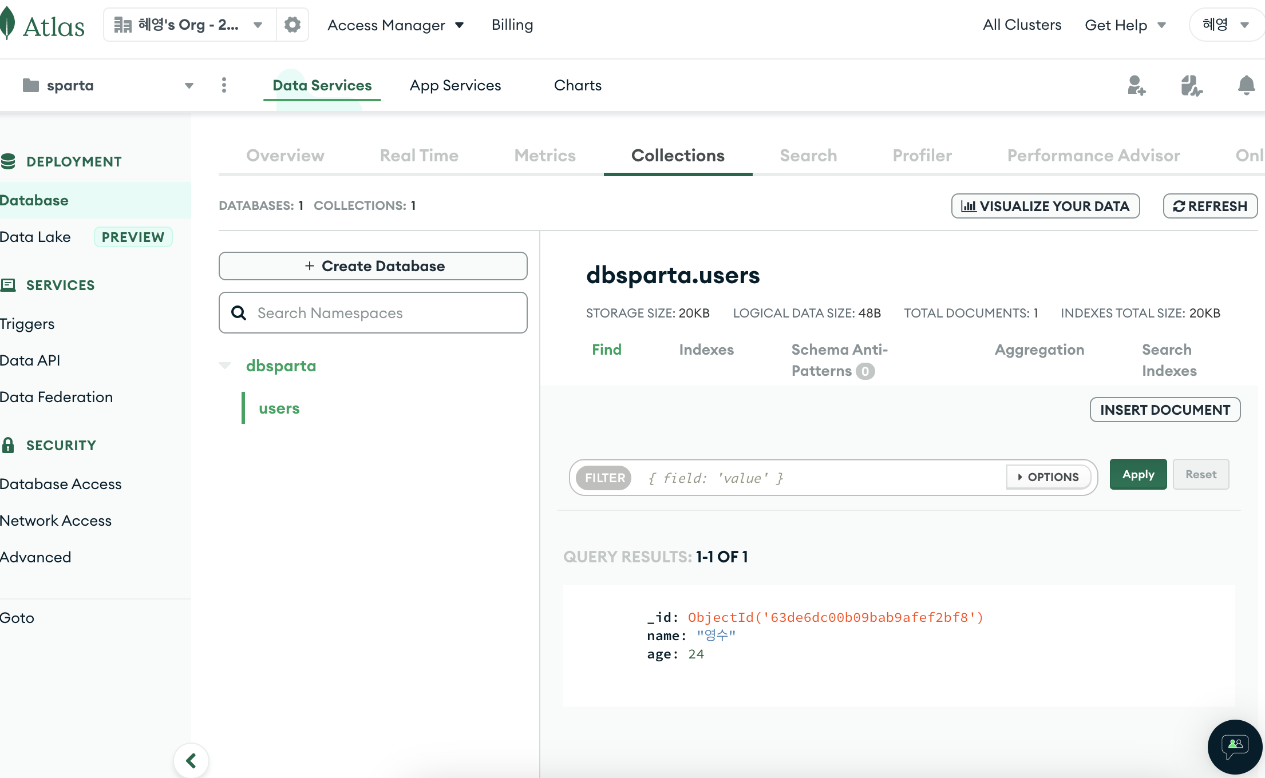
Task: Switch to the Charts tab
Action: tap(578, 85)
